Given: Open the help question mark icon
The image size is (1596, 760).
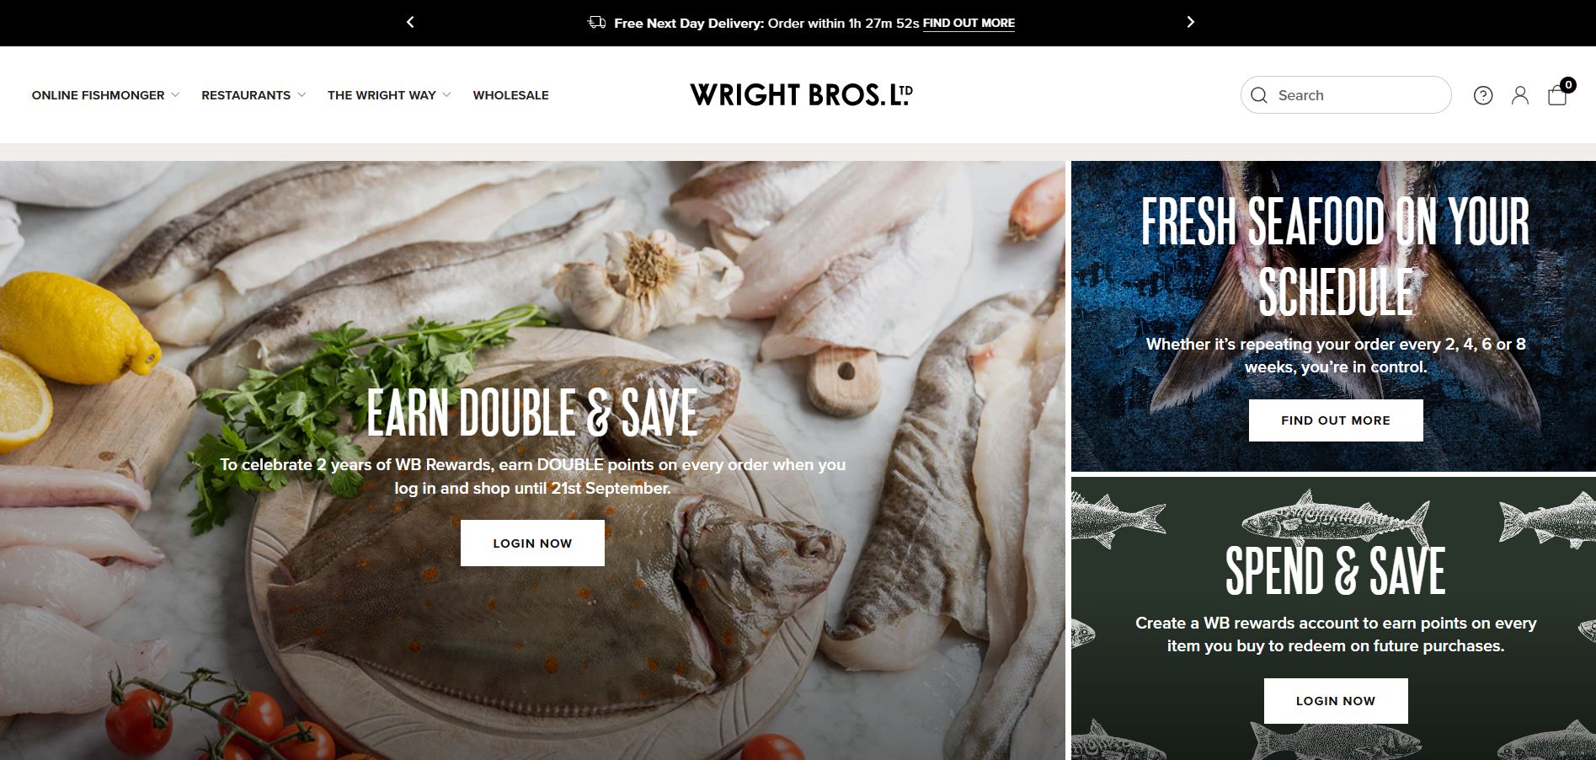Looking at the screenshot, I should tap(1483, 95).
